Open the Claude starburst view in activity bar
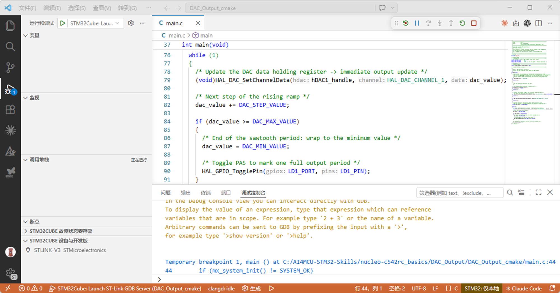The image size is (560, 293). coord(10,130)
